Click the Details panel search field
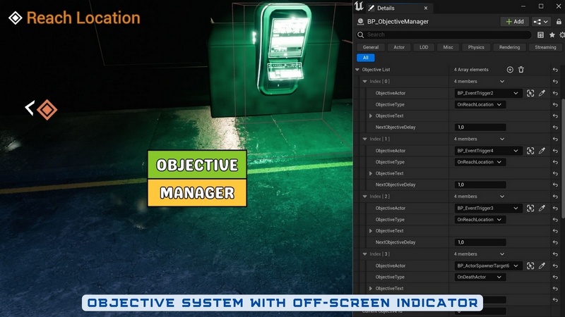The height and width of the screenshot is (317, 565). tap(445, 35)
